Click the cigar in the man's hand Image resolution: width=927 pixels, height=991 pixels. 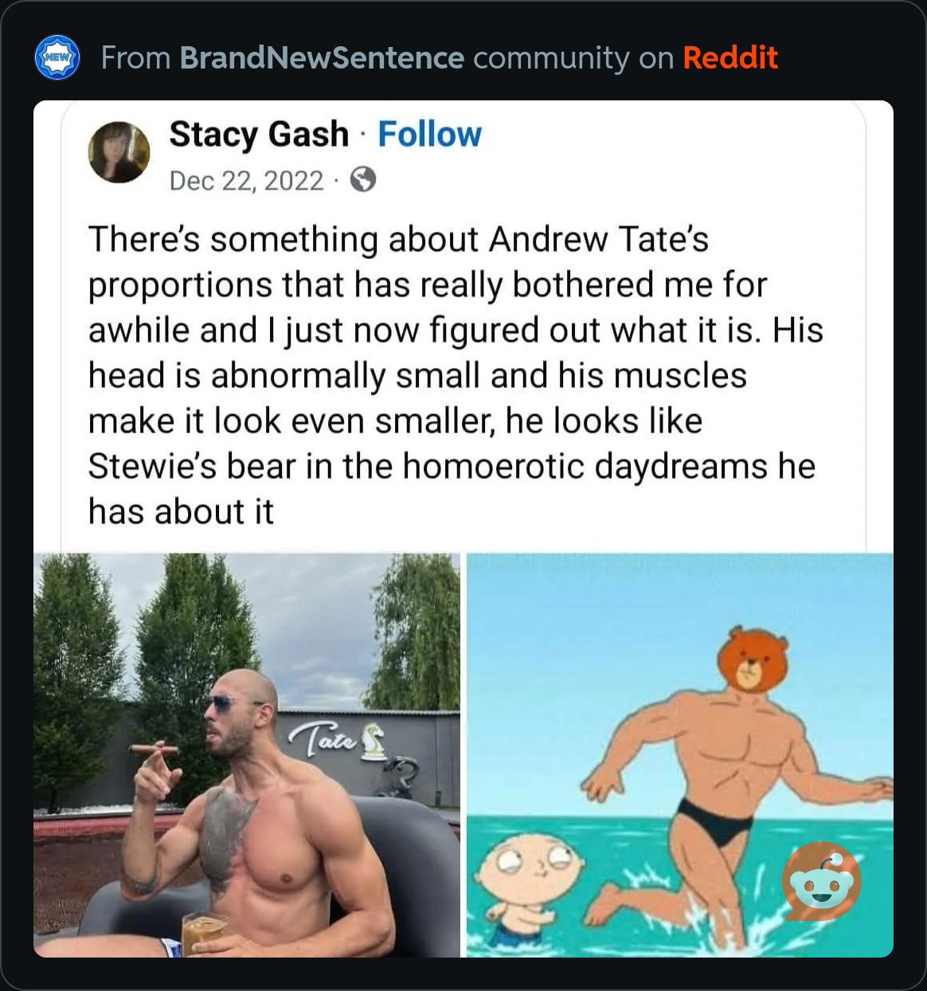(154, 749)
